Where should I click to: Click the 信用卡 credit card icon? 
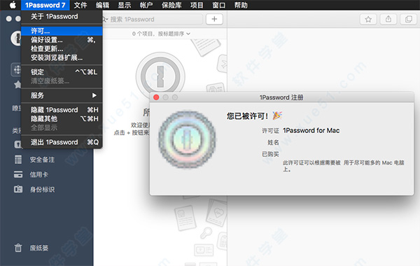pyautogui.click(x=18, y=174)
